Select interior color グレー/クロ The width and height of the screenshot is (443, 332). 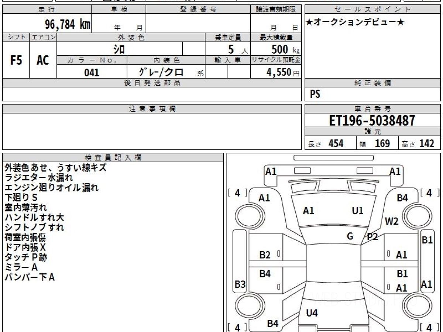click(161, 72)
